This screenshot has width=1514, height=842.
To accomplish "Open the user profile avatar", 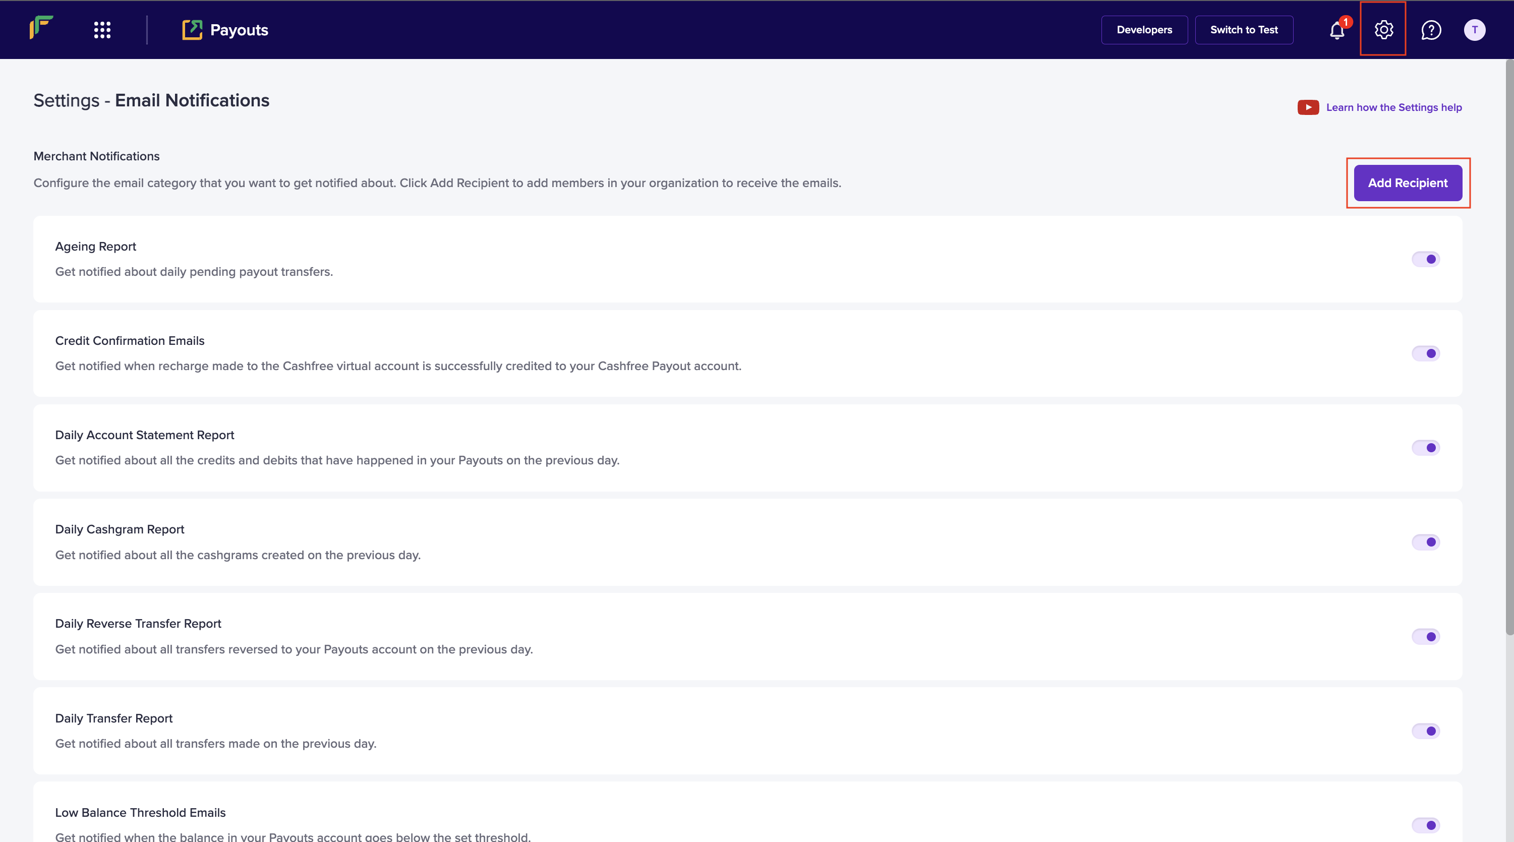I will click(1474, 30).
